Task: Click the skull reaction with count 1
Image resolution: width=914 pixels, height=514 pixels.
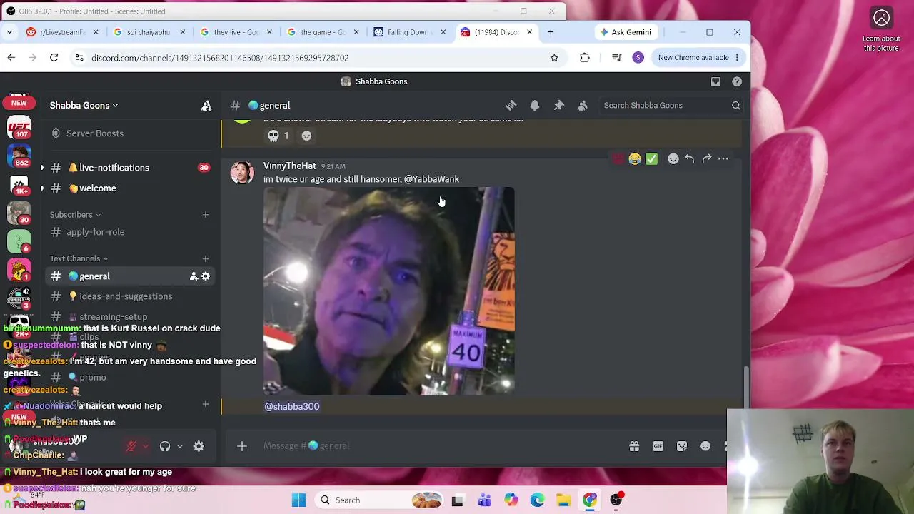Action: [278, 136]
